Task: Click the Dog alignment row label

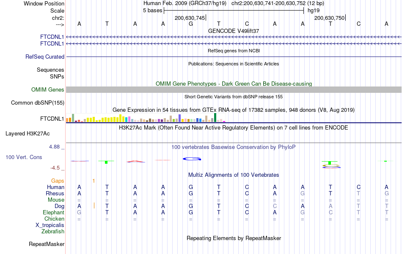Action: pos(60,206)
